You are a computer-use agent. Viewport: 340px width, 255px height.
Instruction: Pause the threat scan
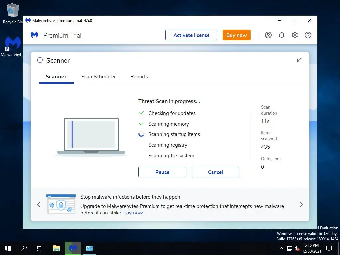162,172
